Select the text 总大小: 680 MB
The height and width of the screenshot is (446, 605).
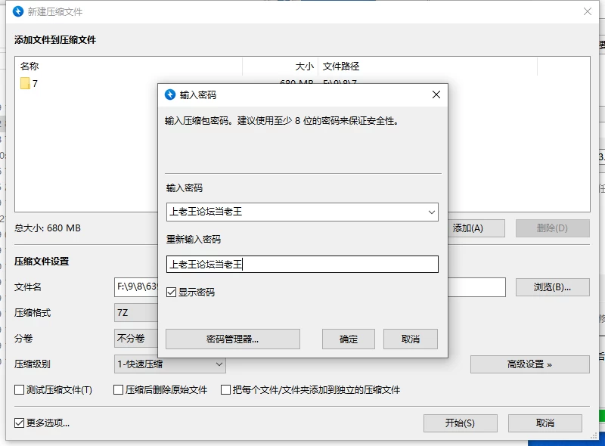tap(48, 228)
